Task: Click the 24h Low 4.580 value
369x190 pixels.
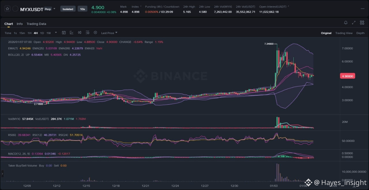Action: tap(203, 12)
